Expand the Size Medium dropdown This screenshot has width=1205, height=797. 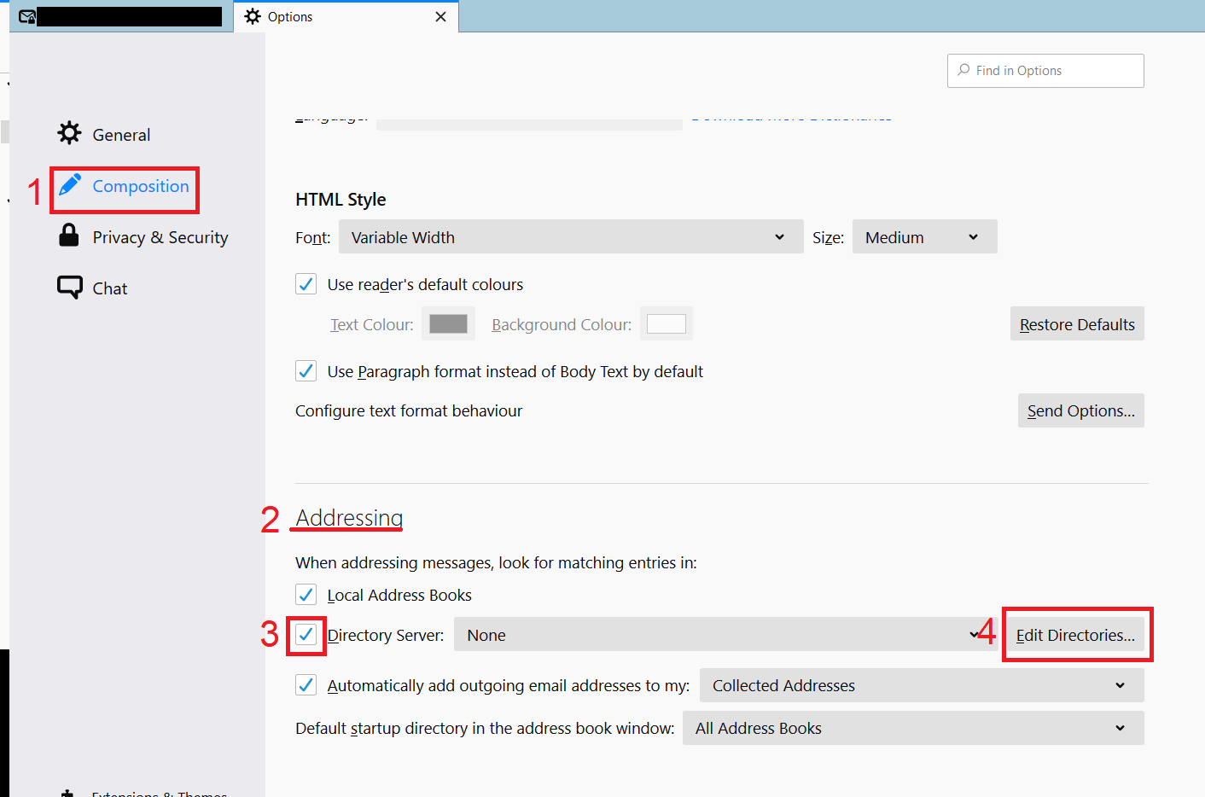pyautogui.click(x=923, y=237)
